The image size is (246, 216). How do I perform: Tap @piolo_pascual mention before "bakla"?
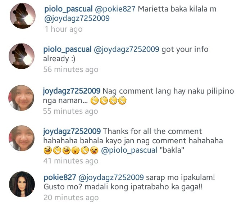coord(129,150)
